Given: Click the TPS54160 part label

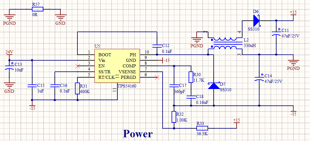Looking at the screenshot, I should [x=127, y=86].
